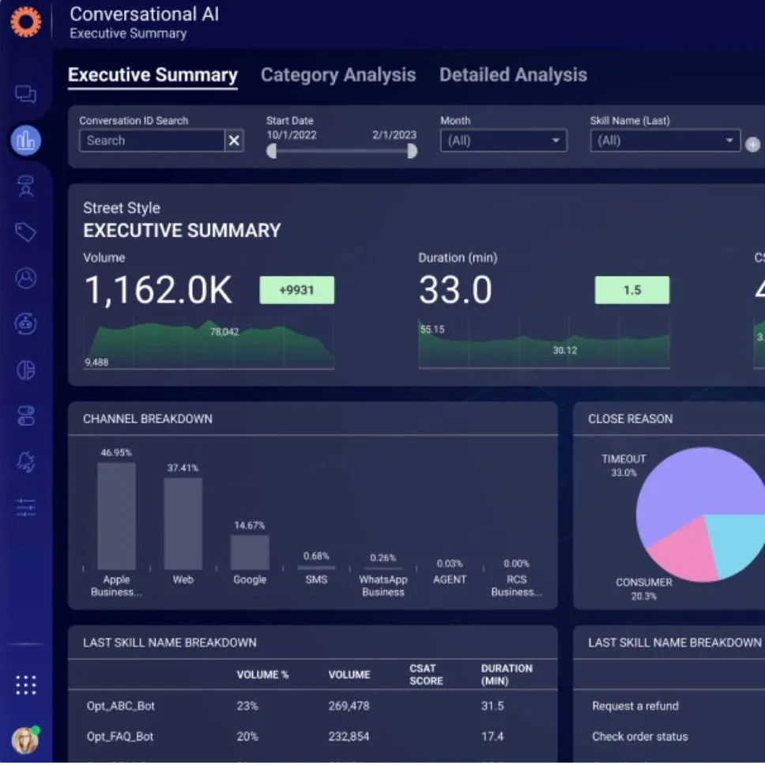Open the Conversations panel from the sidebar
765x765 pixels.
coord(26,93)
